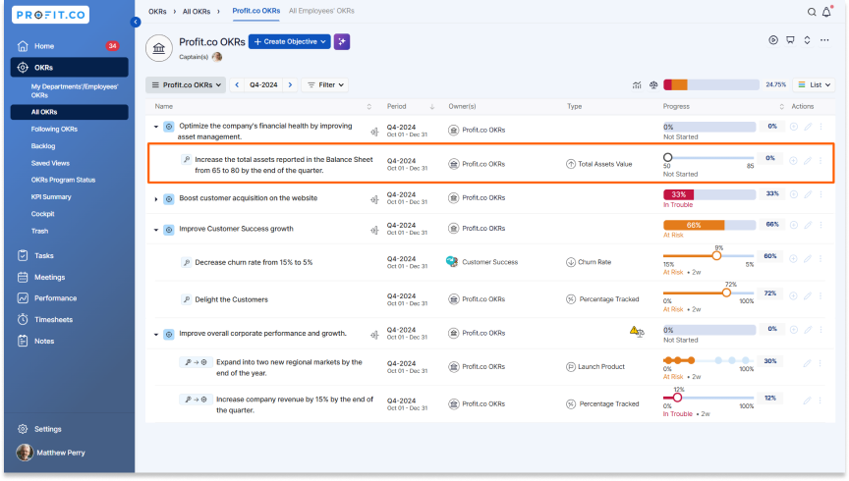Open more actions for Delight the Customers
This screenshot has width=849, height=481.
(821, 295)
